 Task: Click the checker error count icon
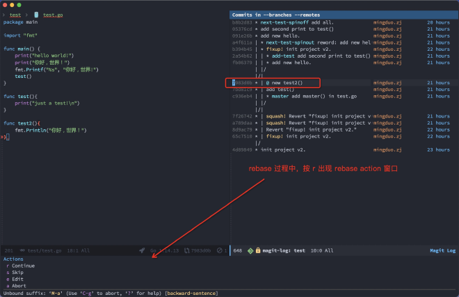[x=219, y=250]
